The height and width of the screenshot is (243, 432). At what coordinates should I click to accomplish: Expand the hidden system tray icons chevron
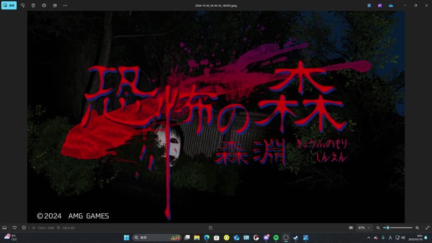click(x=369, y=238)
